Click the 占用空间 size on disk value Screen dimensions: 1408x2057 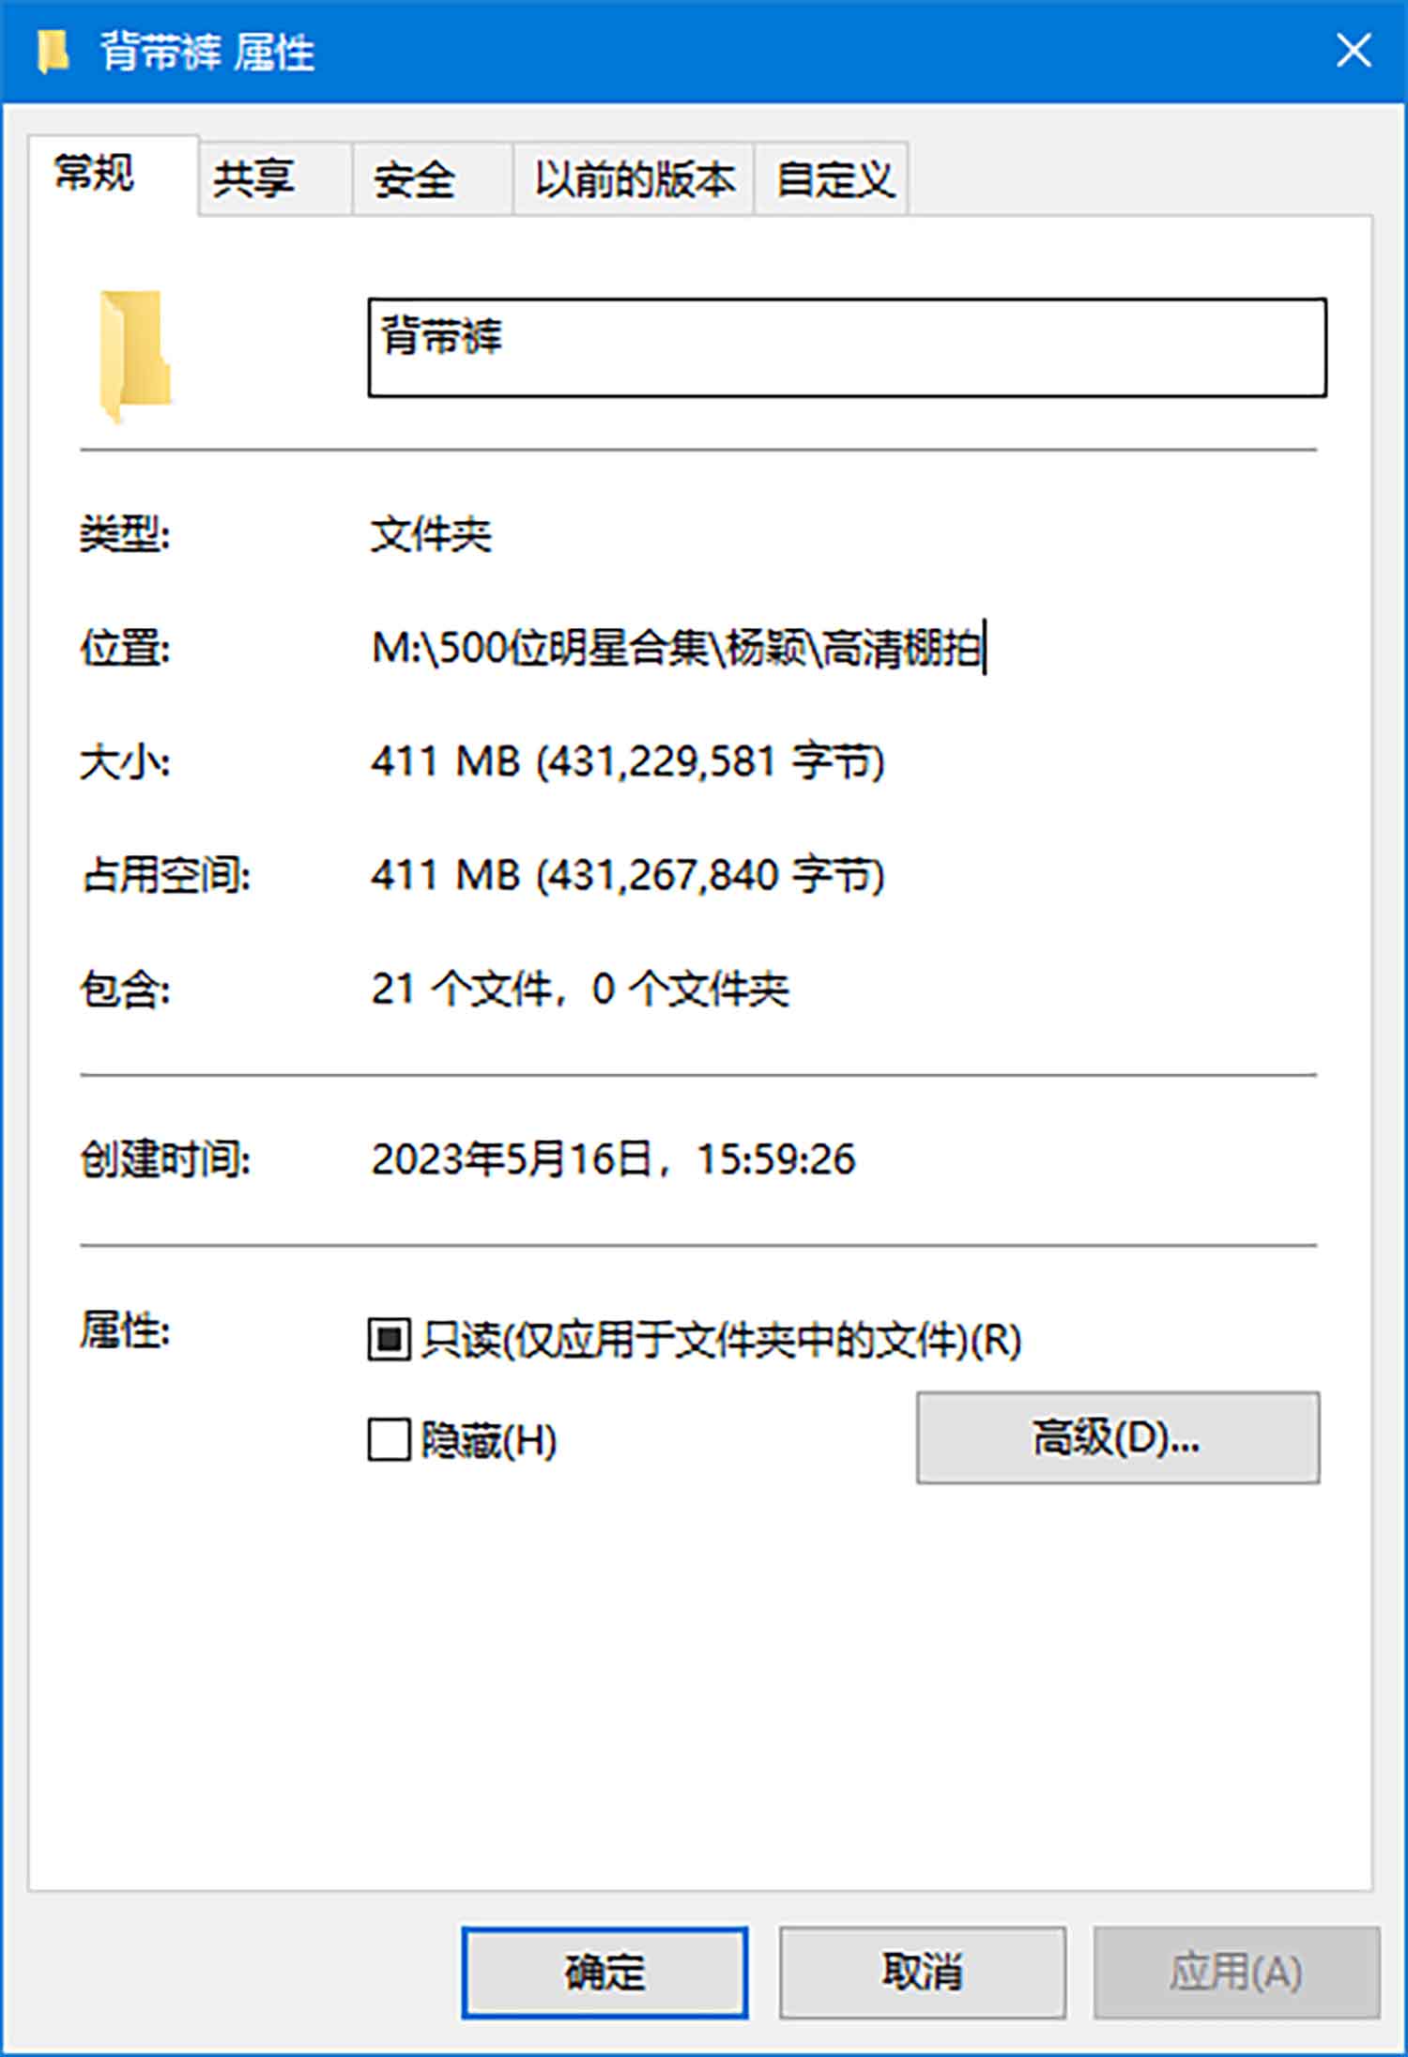click(628, 875)
